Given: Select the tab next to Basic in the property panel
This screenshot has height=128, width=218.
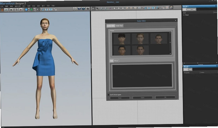Looking at the screenshot, I should pos(190,70).
